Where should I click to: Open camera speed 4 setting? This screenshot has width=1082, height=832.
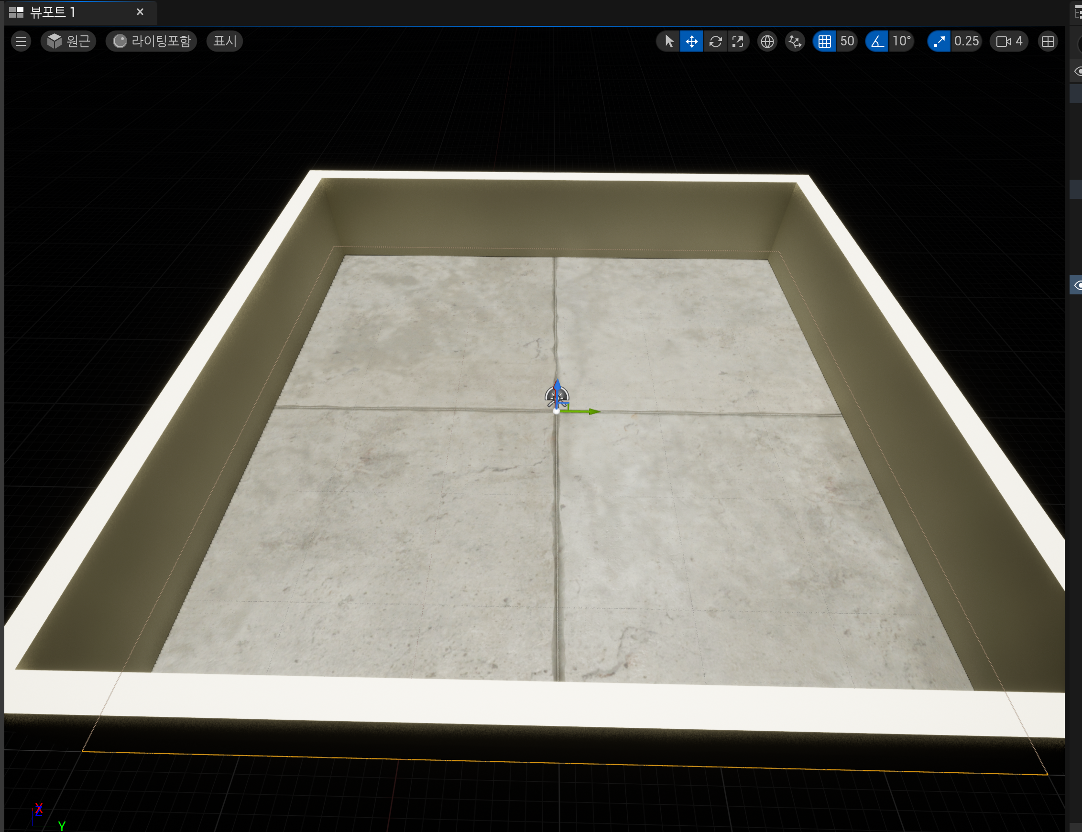point(1009,41)
